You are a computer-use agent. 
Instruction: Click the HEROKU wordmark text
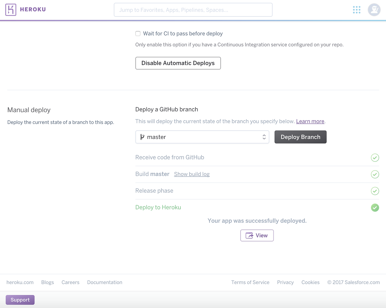pyautogui.click(x=33, y=10)
